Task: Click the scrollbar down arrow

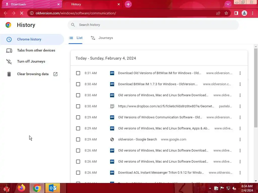Action: 256,181
